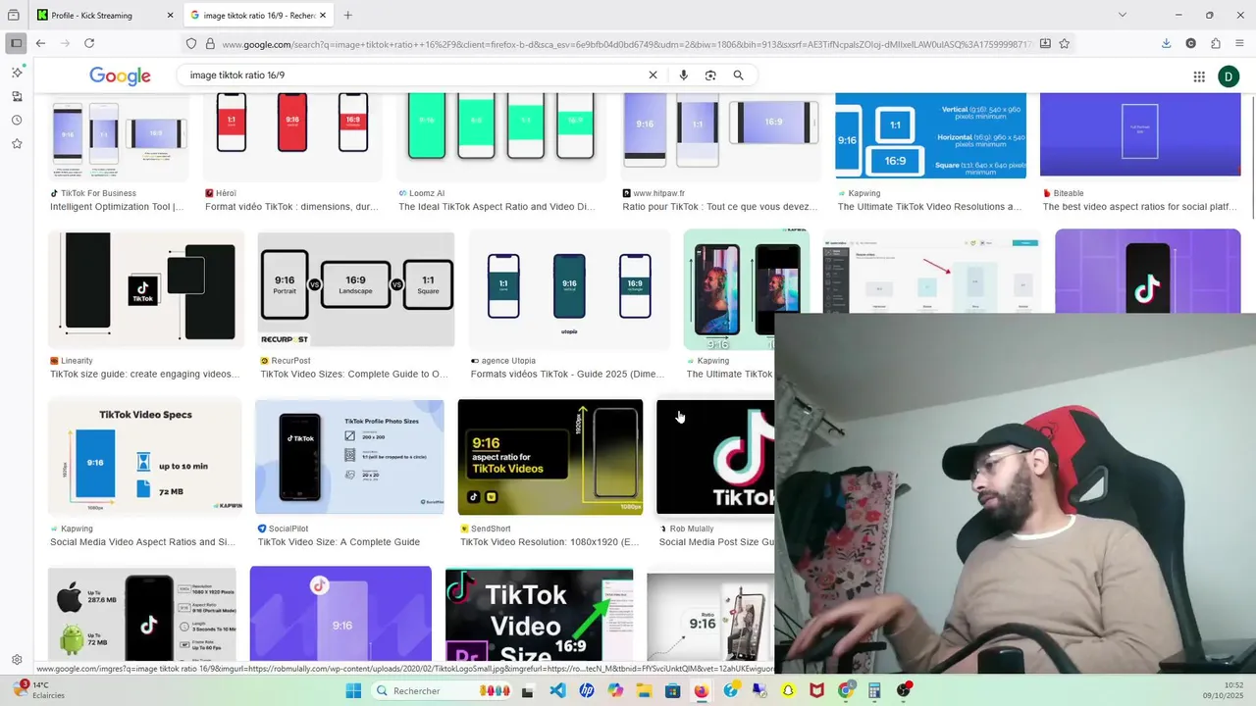Screen dimensions: 1256x706
Task: Start Google voice search with microphone
Action: (683, 76)
